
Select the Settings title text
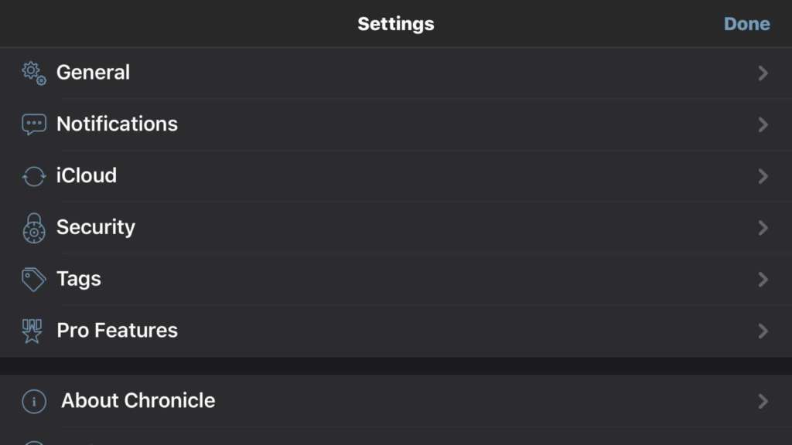click(x=396, y=24)
